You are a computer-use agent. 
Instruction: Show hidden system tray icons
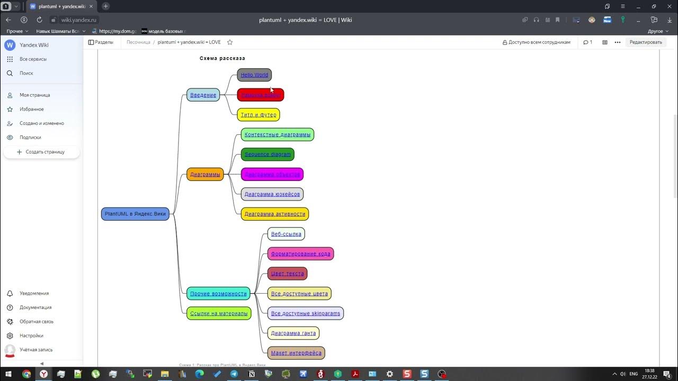point(614,374)
